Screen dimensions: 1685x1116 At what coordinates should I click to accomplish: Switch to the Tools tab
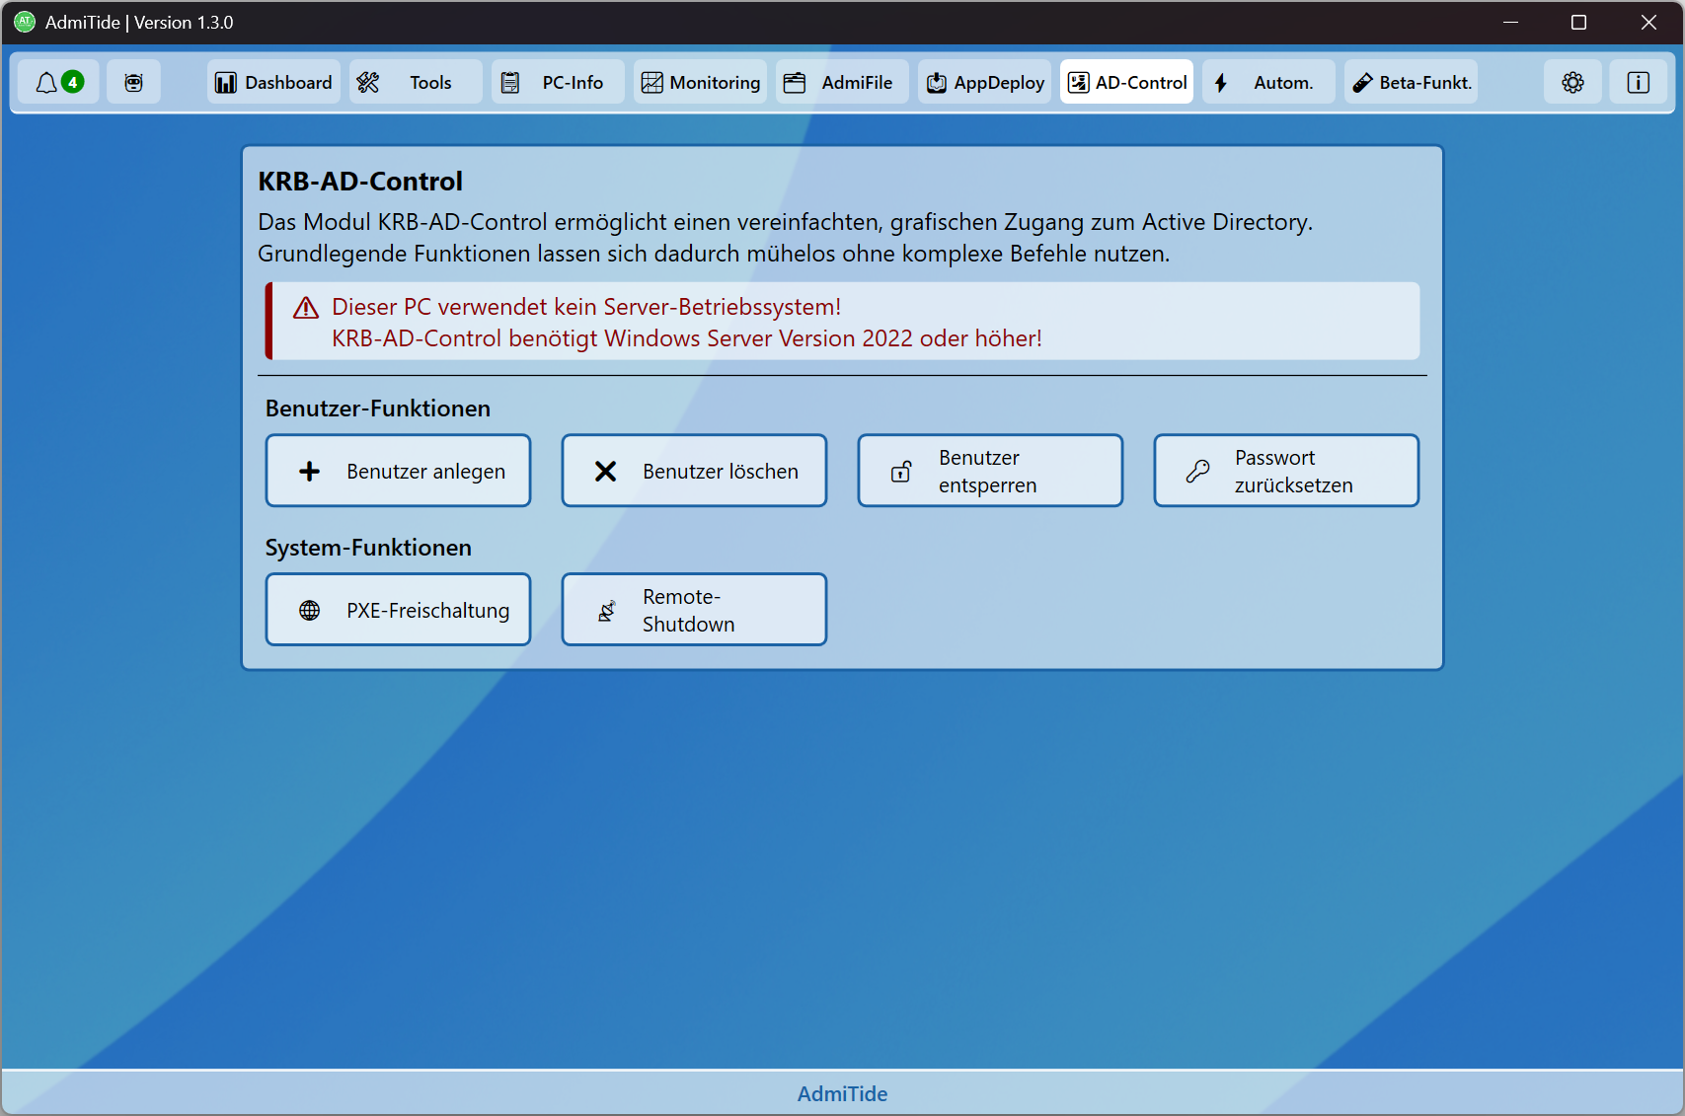coord(416,82)
